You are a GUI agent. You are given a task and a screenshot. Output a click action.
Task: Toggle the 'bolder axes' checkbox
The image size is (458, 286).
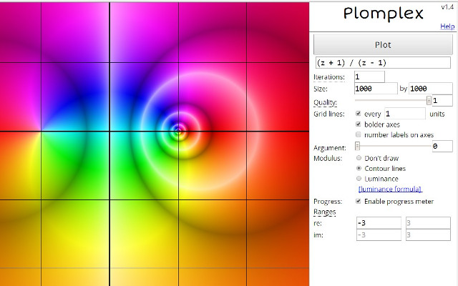[358, 124]
